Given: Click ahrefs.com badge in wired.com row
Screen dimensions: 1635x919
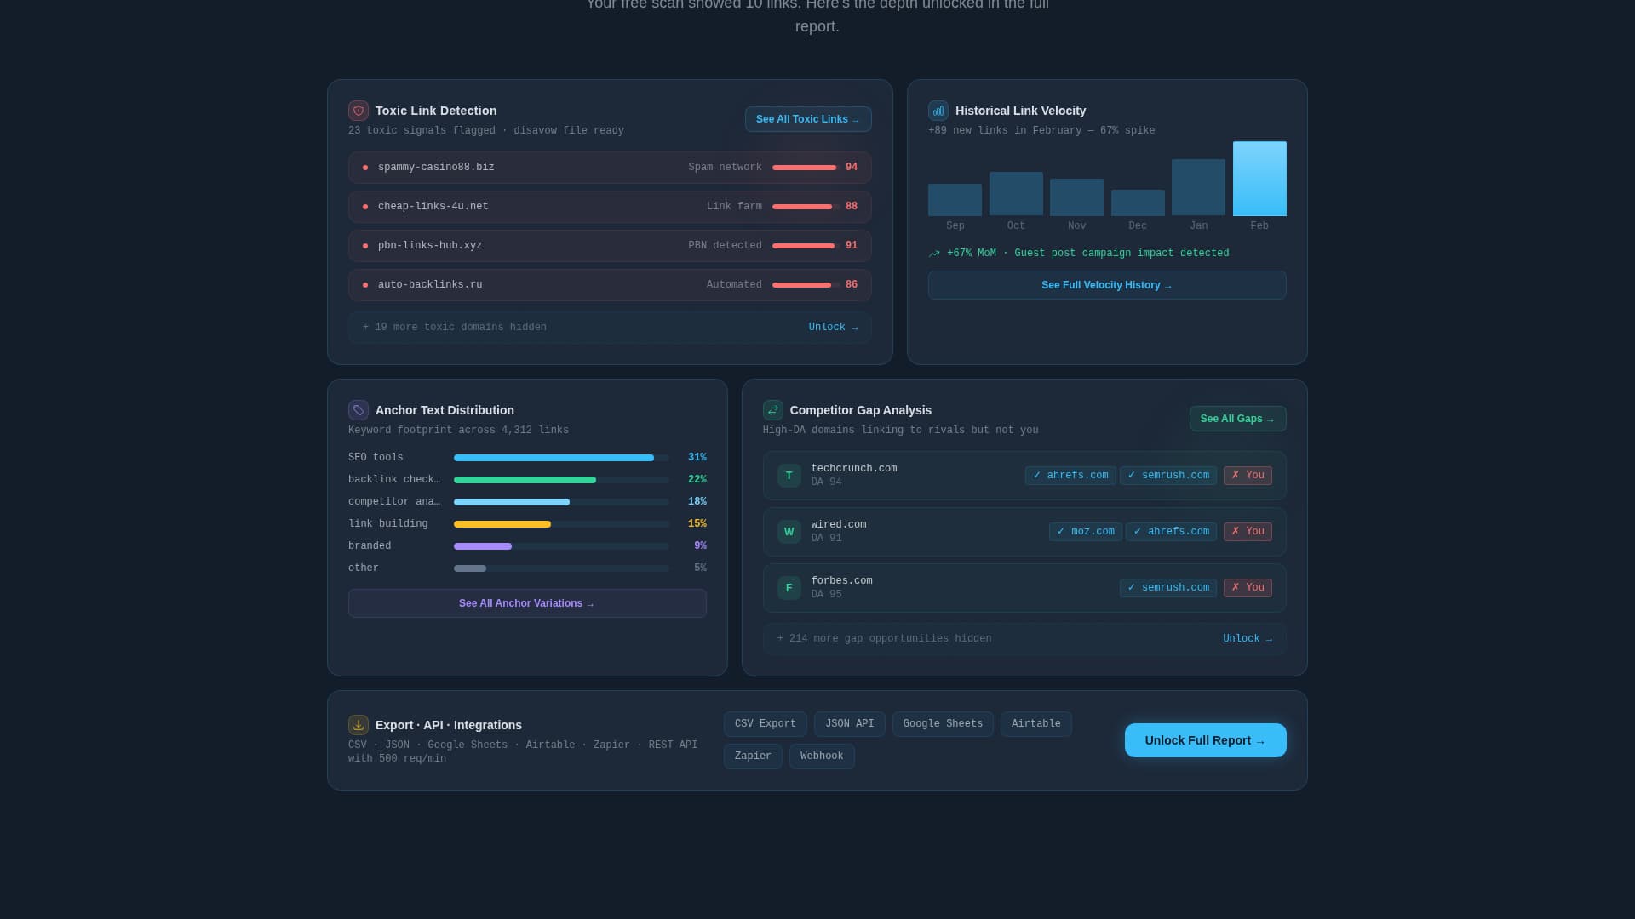Looking at the screenshot, I should coord(1171,532).
